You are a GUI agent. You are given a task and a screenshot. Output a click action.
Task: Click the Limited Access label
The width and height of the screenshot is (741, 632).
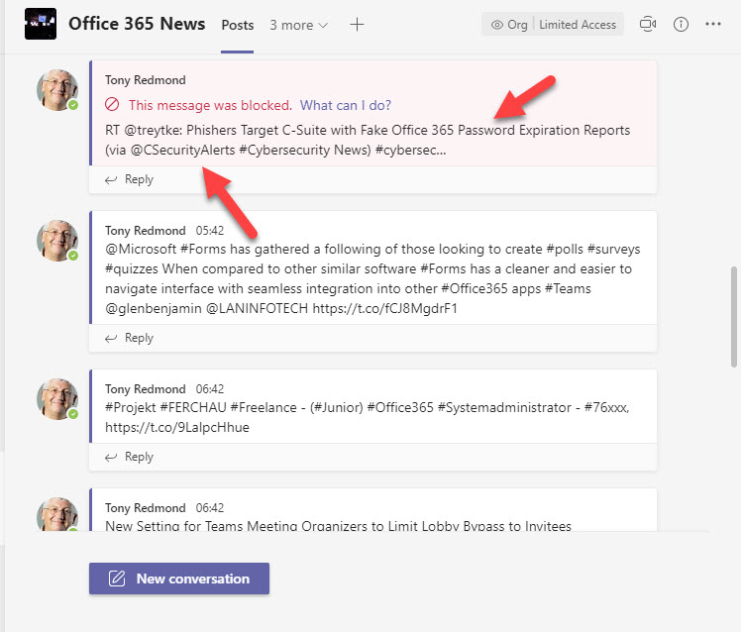(578, 25)
